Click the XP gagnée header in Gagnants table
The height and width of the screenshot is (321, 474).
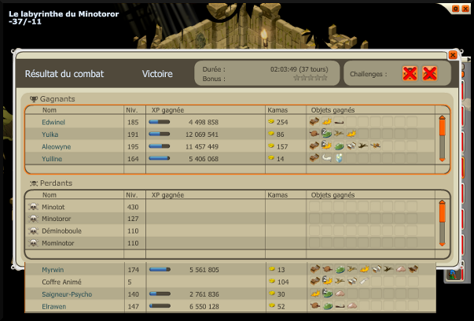[x=167, y=110]
